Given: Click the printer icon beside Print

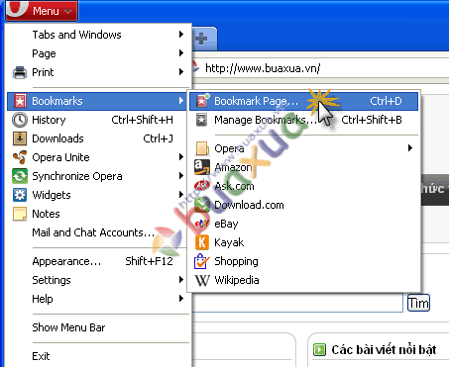Looking at the screenshot, I should (20, 72).
